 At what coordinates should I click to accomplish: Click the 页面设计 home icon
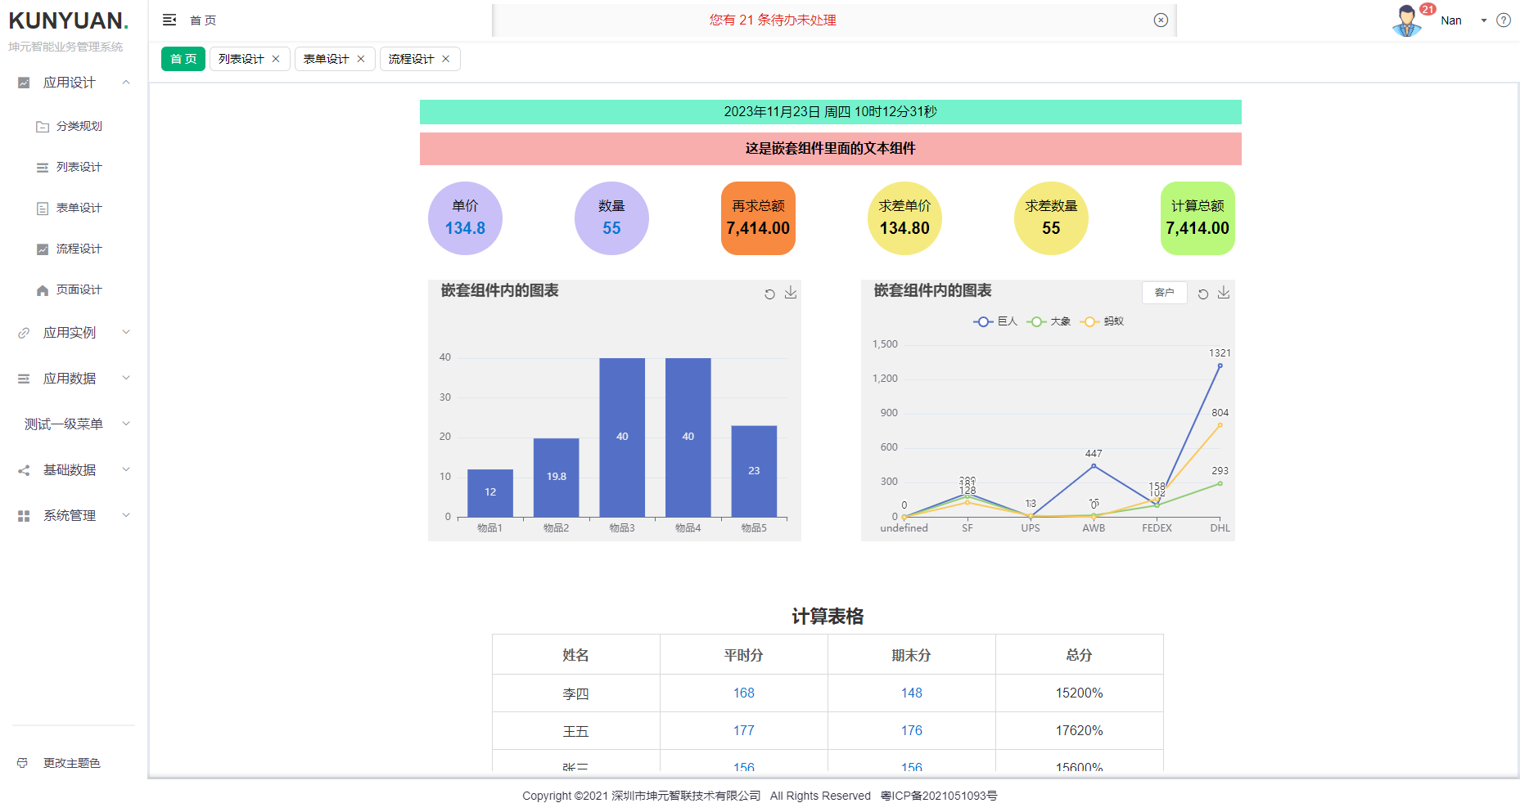[x=43, y=290]
